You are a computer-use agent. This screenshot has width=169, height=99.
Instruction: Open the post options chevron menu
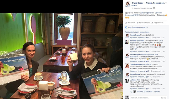(x=166, y=3)
